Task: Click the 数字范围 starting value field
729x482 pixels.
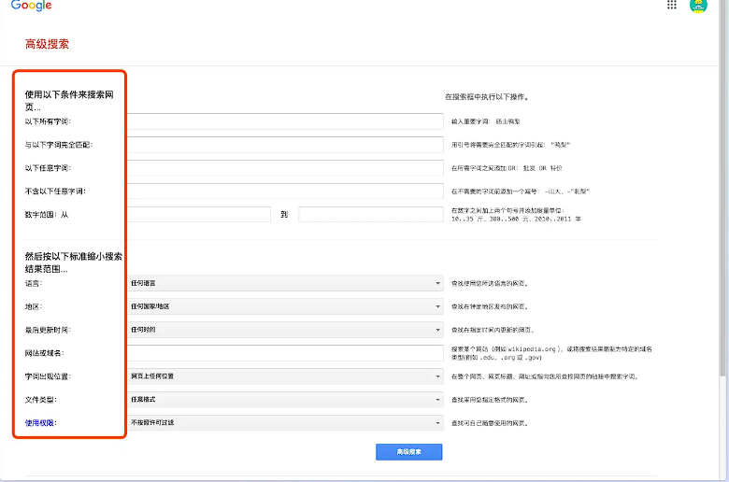Action: tap(198, 215)
